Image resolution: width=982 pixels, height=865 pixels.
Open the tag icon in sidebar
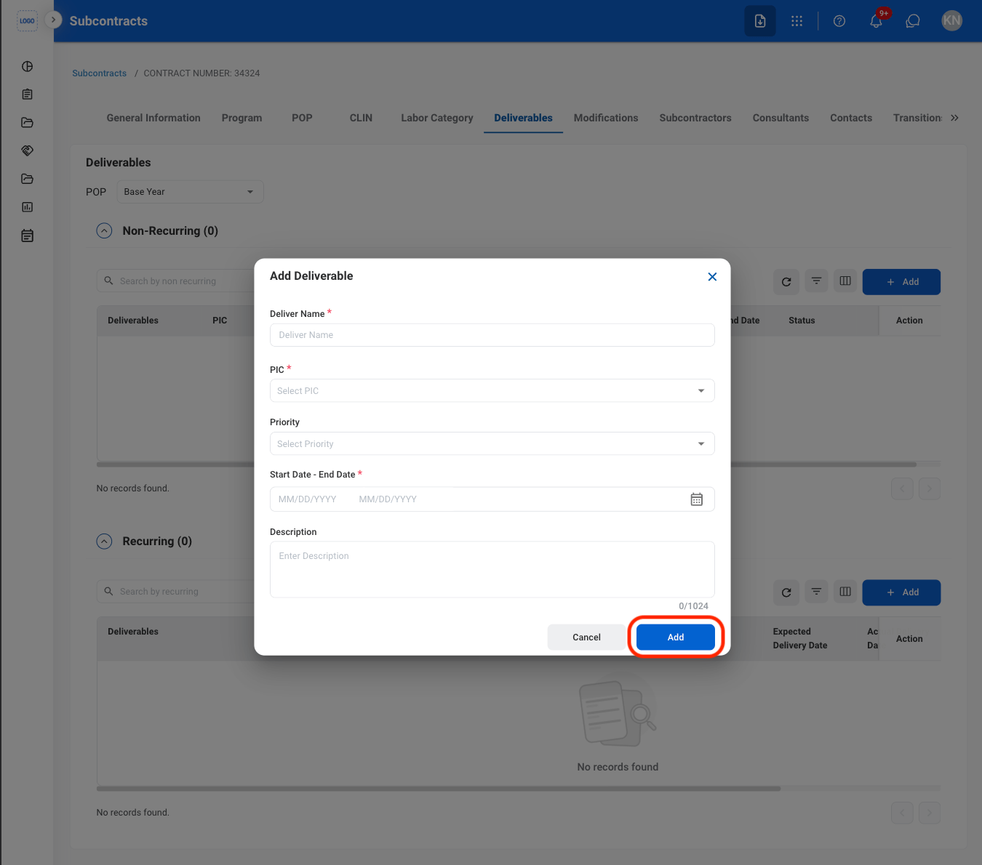[28, 150]
